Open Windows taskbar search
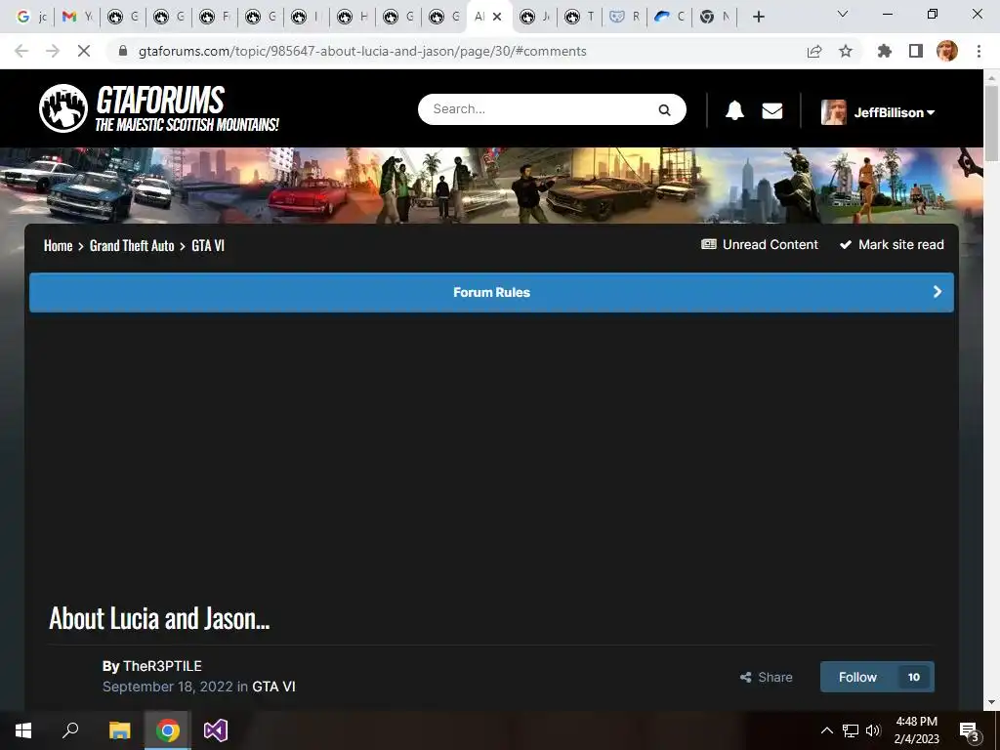 click(x=70, y=729)
